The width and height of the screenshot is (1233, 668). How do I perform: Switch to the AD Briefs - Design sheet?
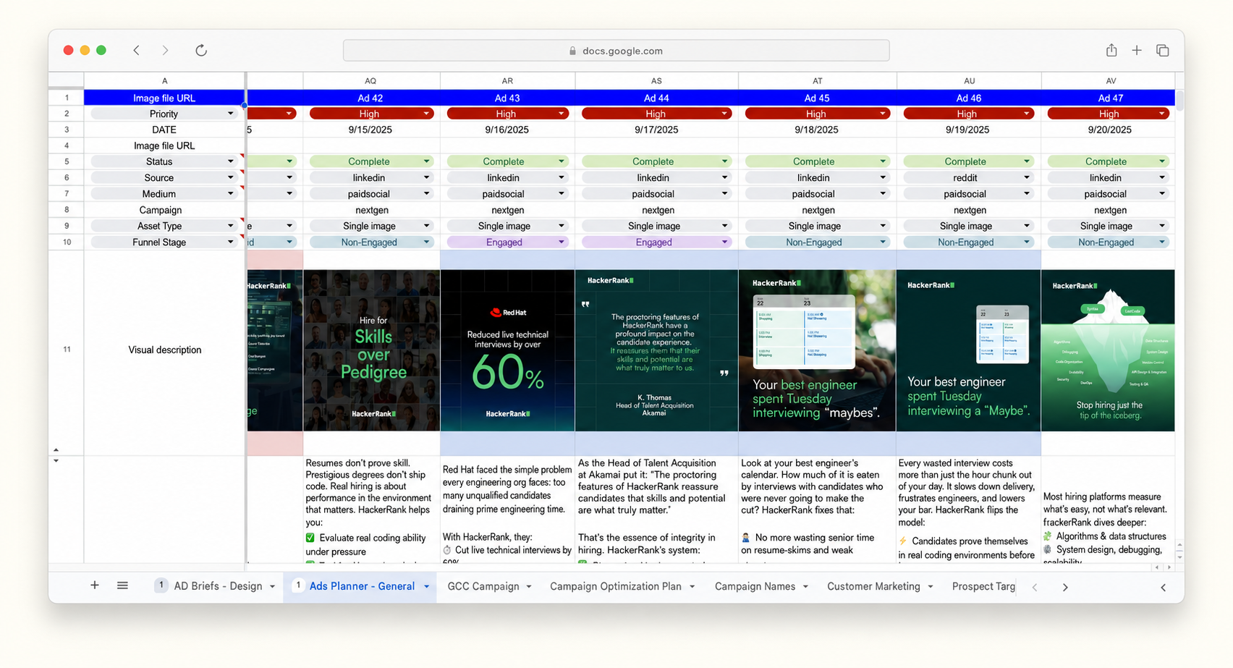[218, 586]
